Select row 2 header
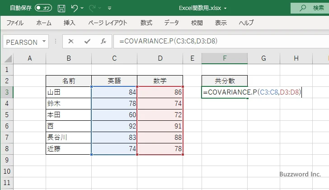The image size is (329, 190). pyautogui.click(x=7, y=81)
